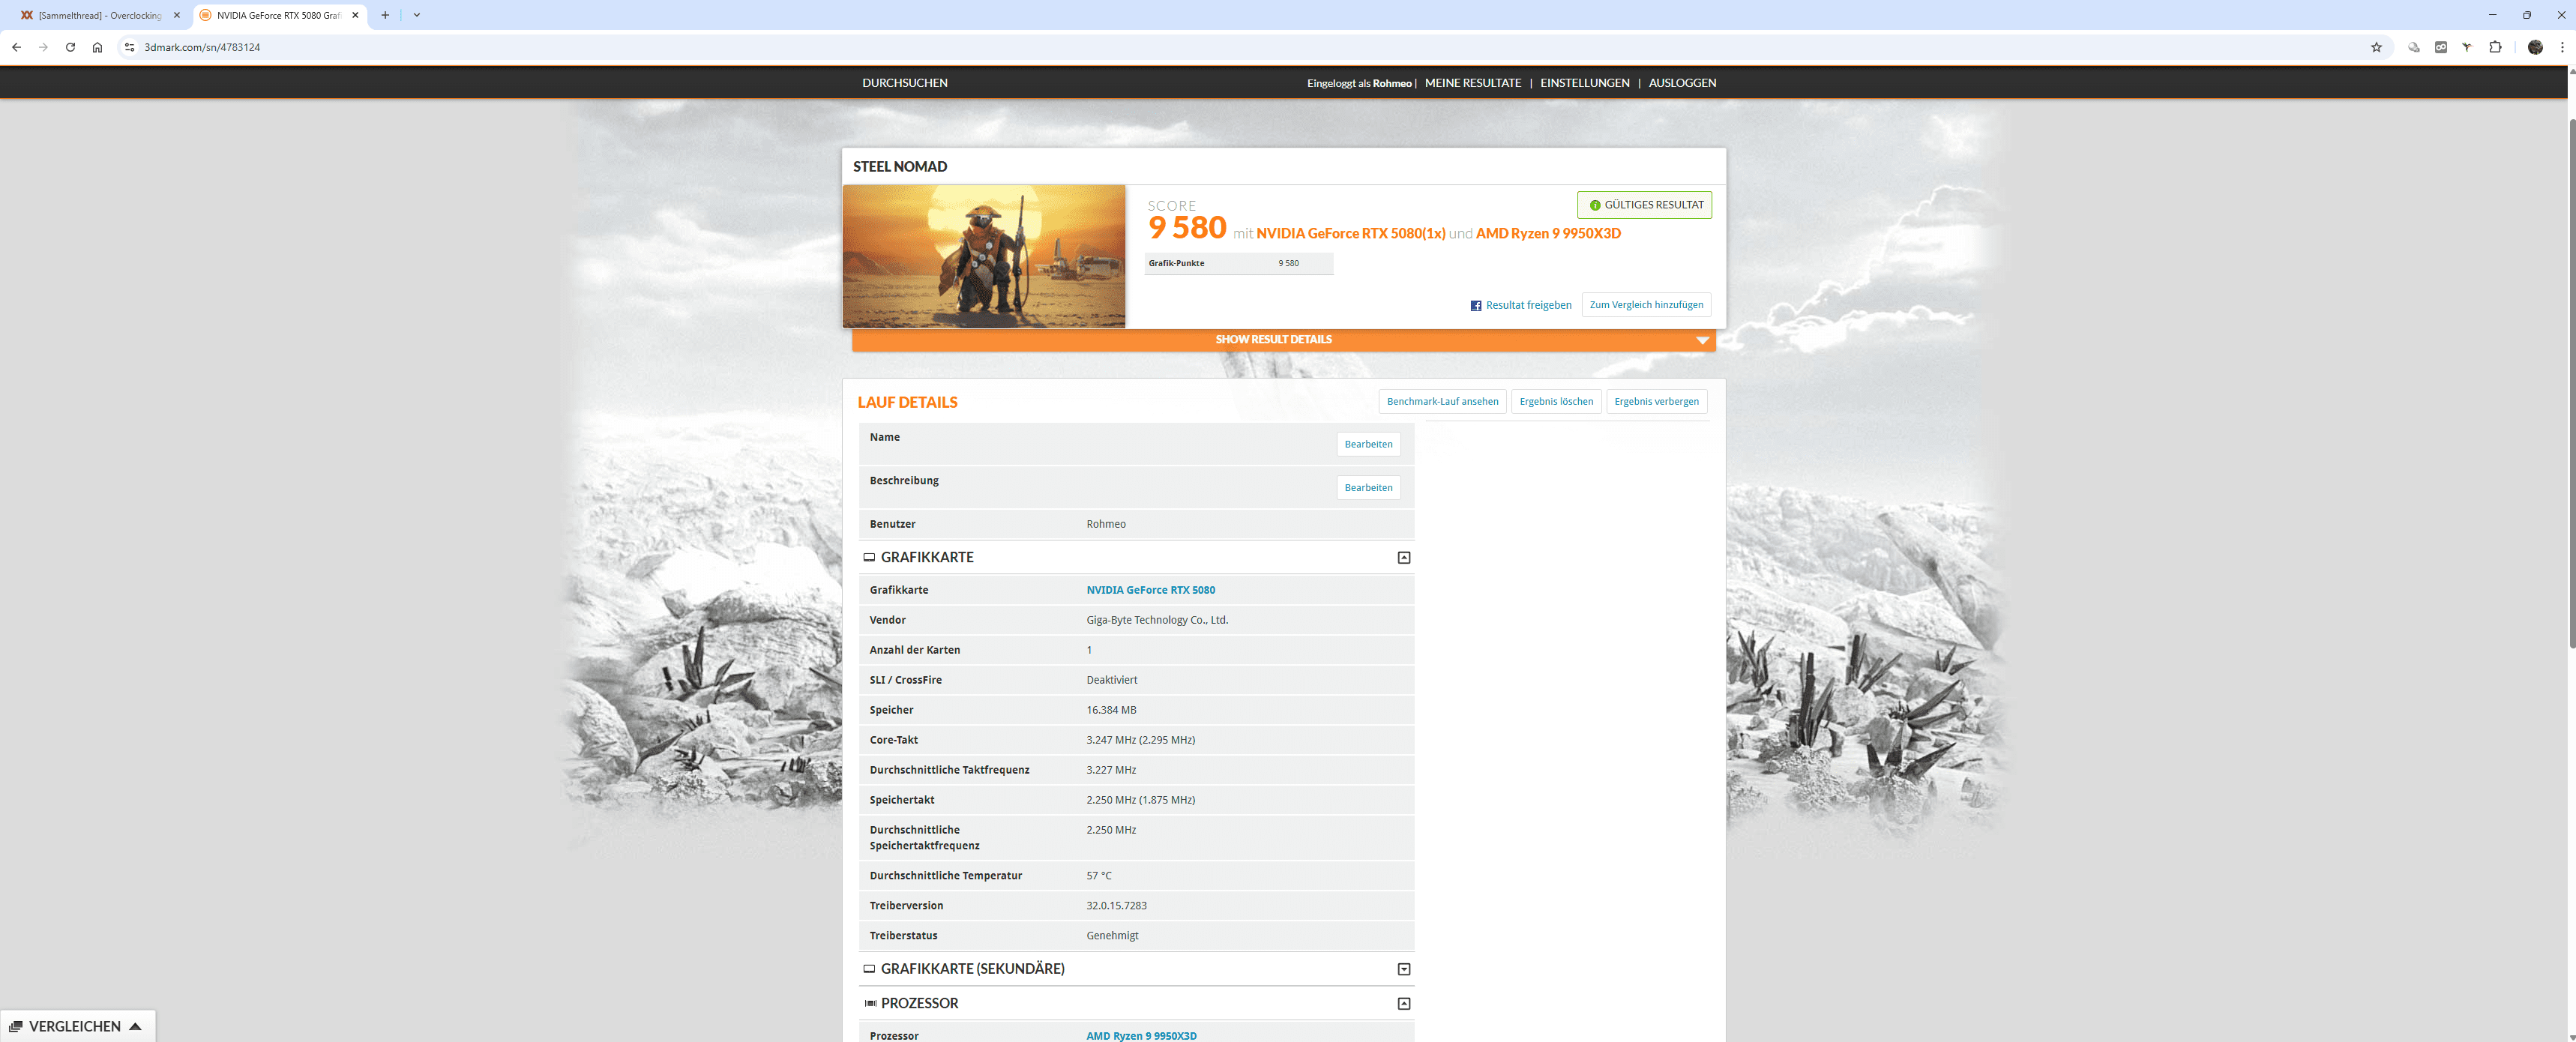Click the PROZESSOR section chip icon
Viewport: 2576px width, 1042px height.
[x=870, y=1003]
